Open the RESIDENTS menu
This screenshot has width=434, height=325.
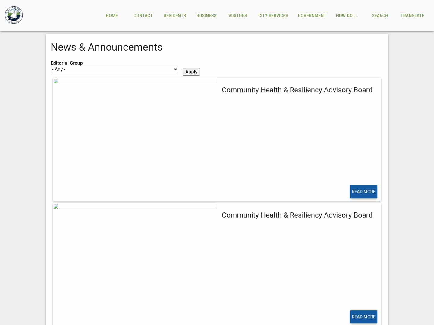pyautogui.click(x=175, y=15)
